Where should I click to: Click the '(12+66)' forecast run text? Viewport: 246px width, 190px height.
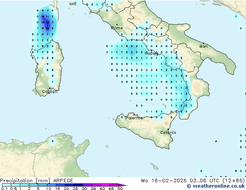click(x=234, y=181)
